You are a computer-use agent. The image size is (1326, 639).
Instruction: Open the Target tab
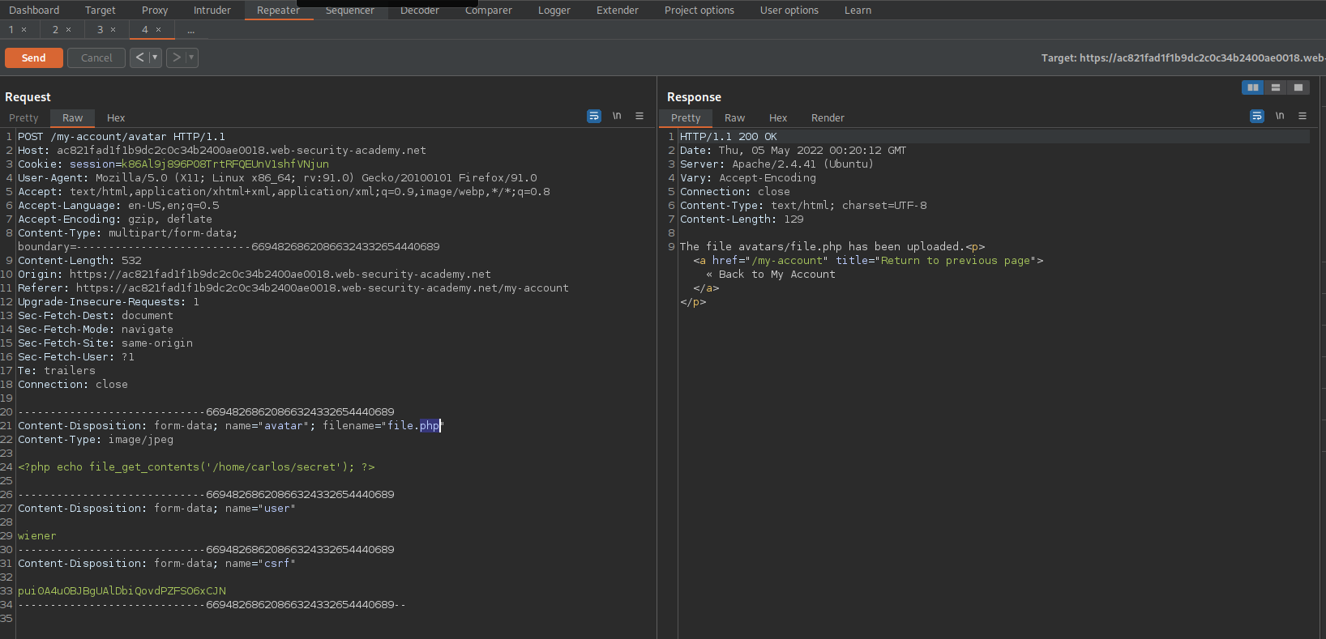click(x=101, y=11)
